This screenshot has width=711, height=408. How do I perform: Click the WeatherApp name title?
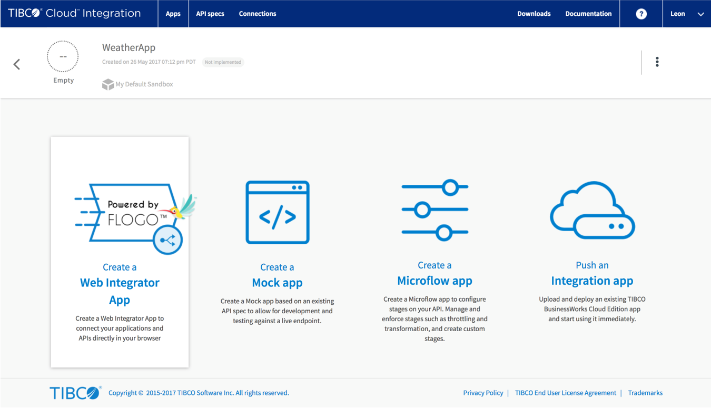click(129, 48)
